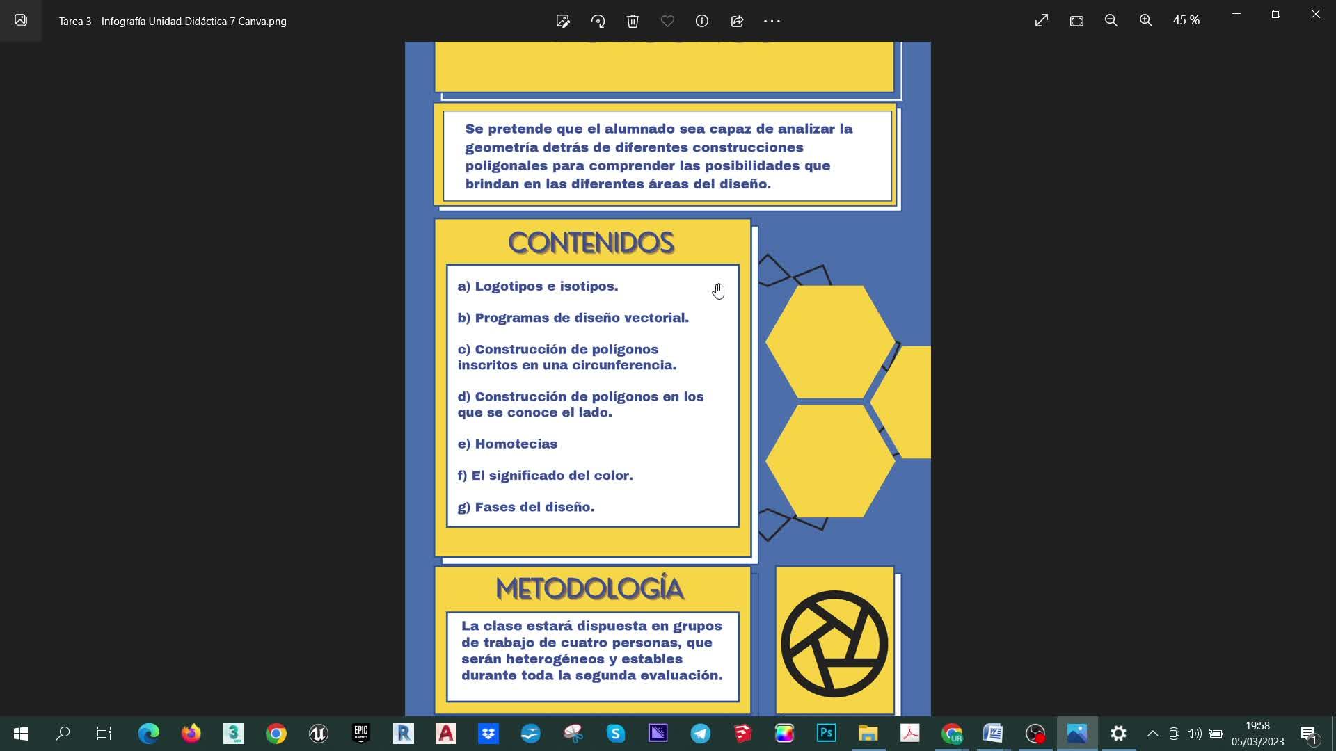Click the zoom in magnifier
The height and width of the screenshot is (751, 1336).
1146,21
